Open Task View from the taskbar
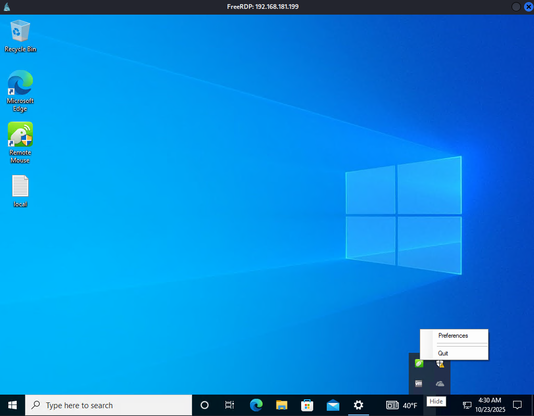The width and height of the screenshot is (534, 416). click(x=229, y=405)
